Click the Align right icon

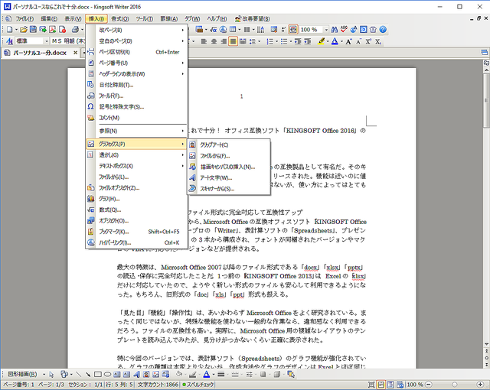tap(224, 41)
